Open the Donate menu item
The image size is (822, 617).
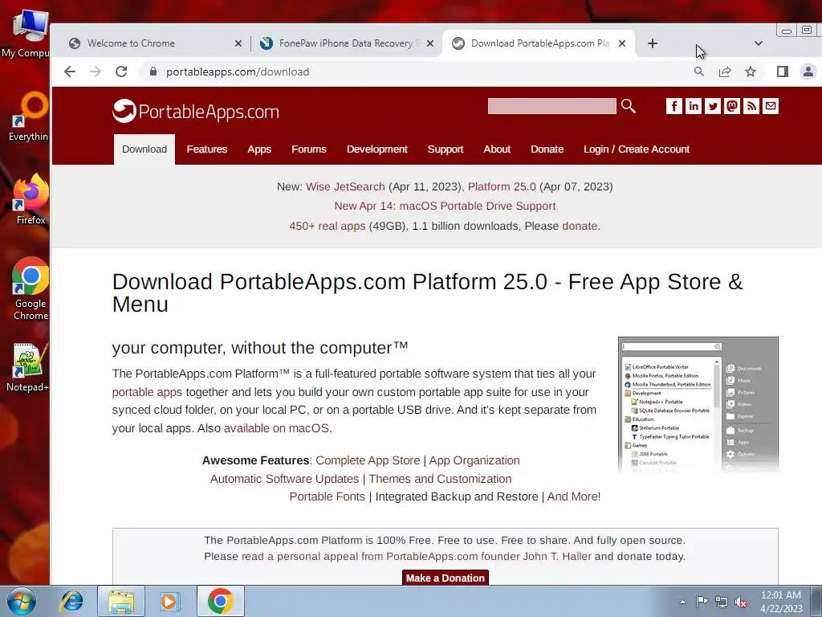547,149
